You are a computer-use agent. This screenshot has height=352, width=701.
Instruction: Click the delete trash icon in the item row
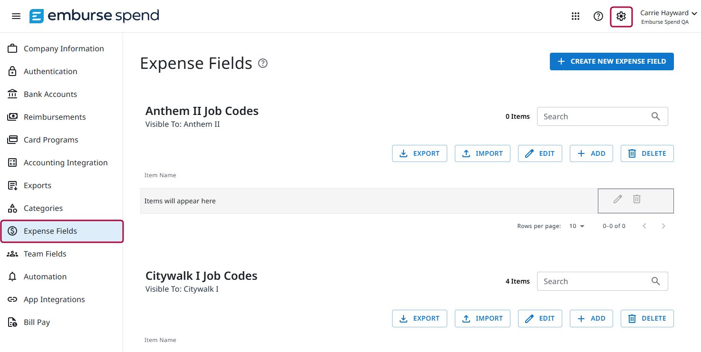coord(636,200)
